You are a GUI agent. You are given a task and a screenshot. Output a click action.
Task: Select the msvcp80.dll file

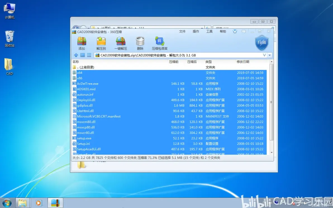169,127
